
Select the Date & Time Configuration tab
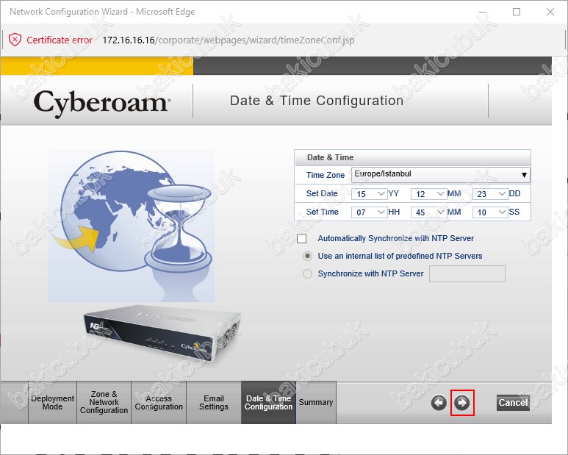pyautogui.click(x=268, y=403)
